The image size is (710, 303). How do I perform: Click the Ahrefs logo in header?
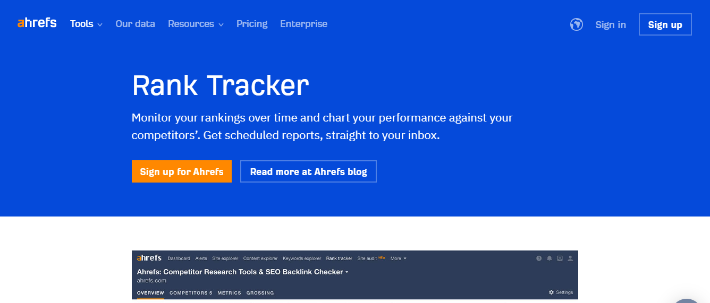tap(37, 23)
